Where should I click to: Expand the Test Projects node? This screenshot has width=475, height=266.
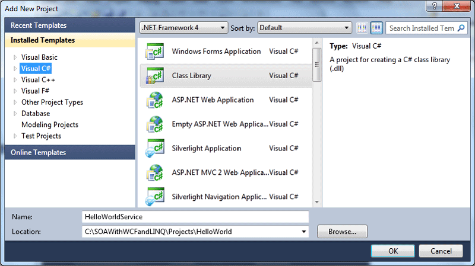15,136
